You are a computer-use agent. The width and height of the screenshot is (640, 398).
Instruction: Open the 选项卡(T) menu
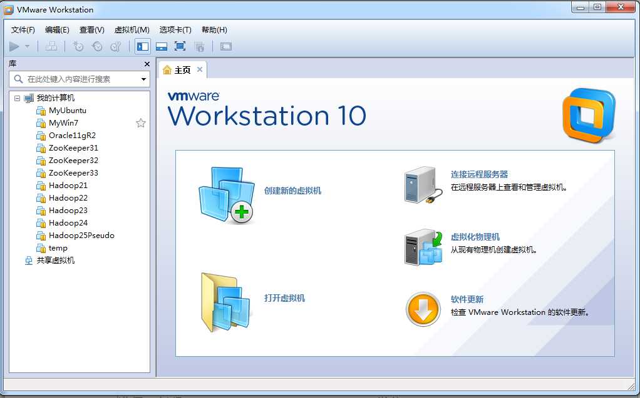pyautogui.click(x=175, y=30)
